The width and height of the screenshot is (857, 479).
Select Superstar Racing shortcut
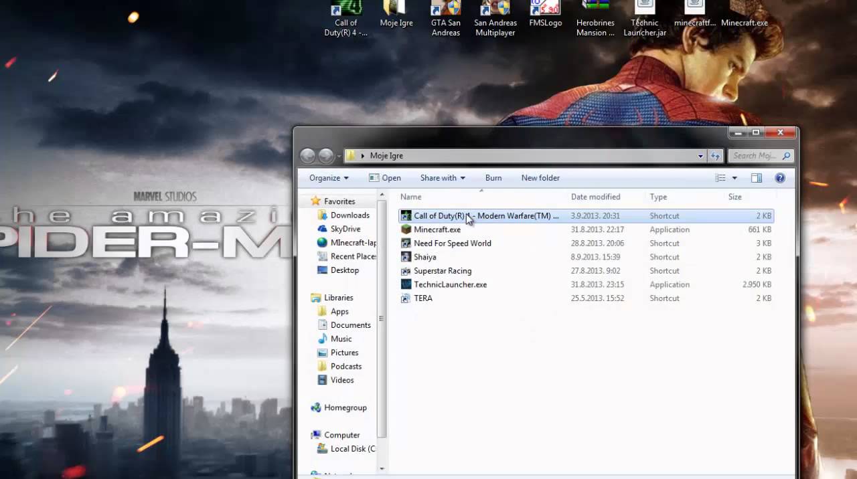tap(586, 270)
